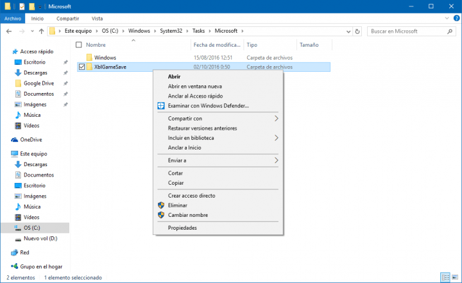This screenshot has width=462, height=283.
Task: Select Restaurar versiones anteriores
Action: (x=202, y=128)
